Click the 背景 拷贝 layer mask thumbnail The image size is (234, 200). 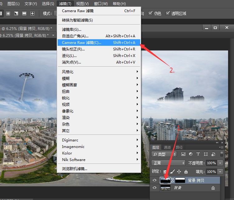click(x=180, y=180)
